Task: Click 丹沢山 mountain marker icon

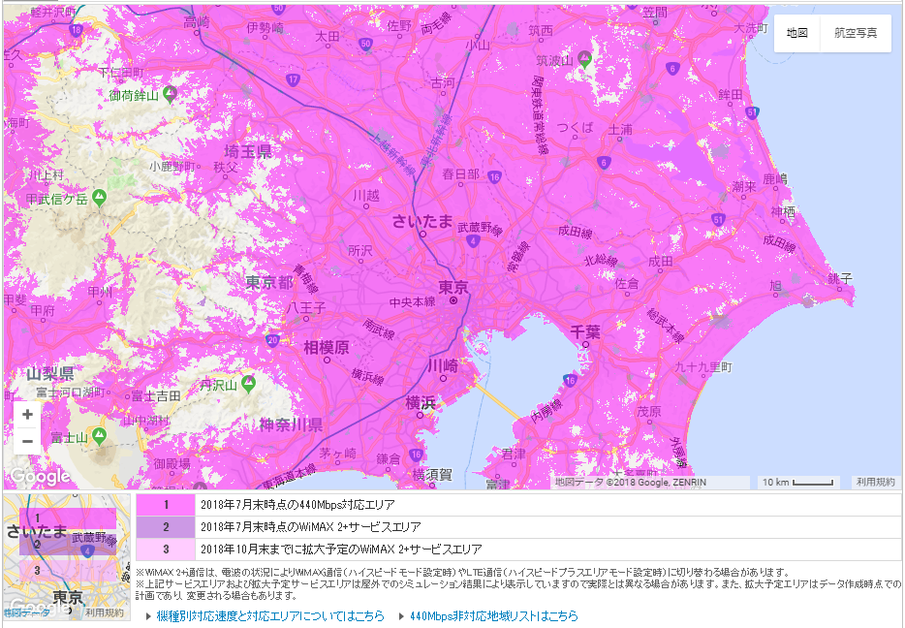Action: click(x=248, y=383)
